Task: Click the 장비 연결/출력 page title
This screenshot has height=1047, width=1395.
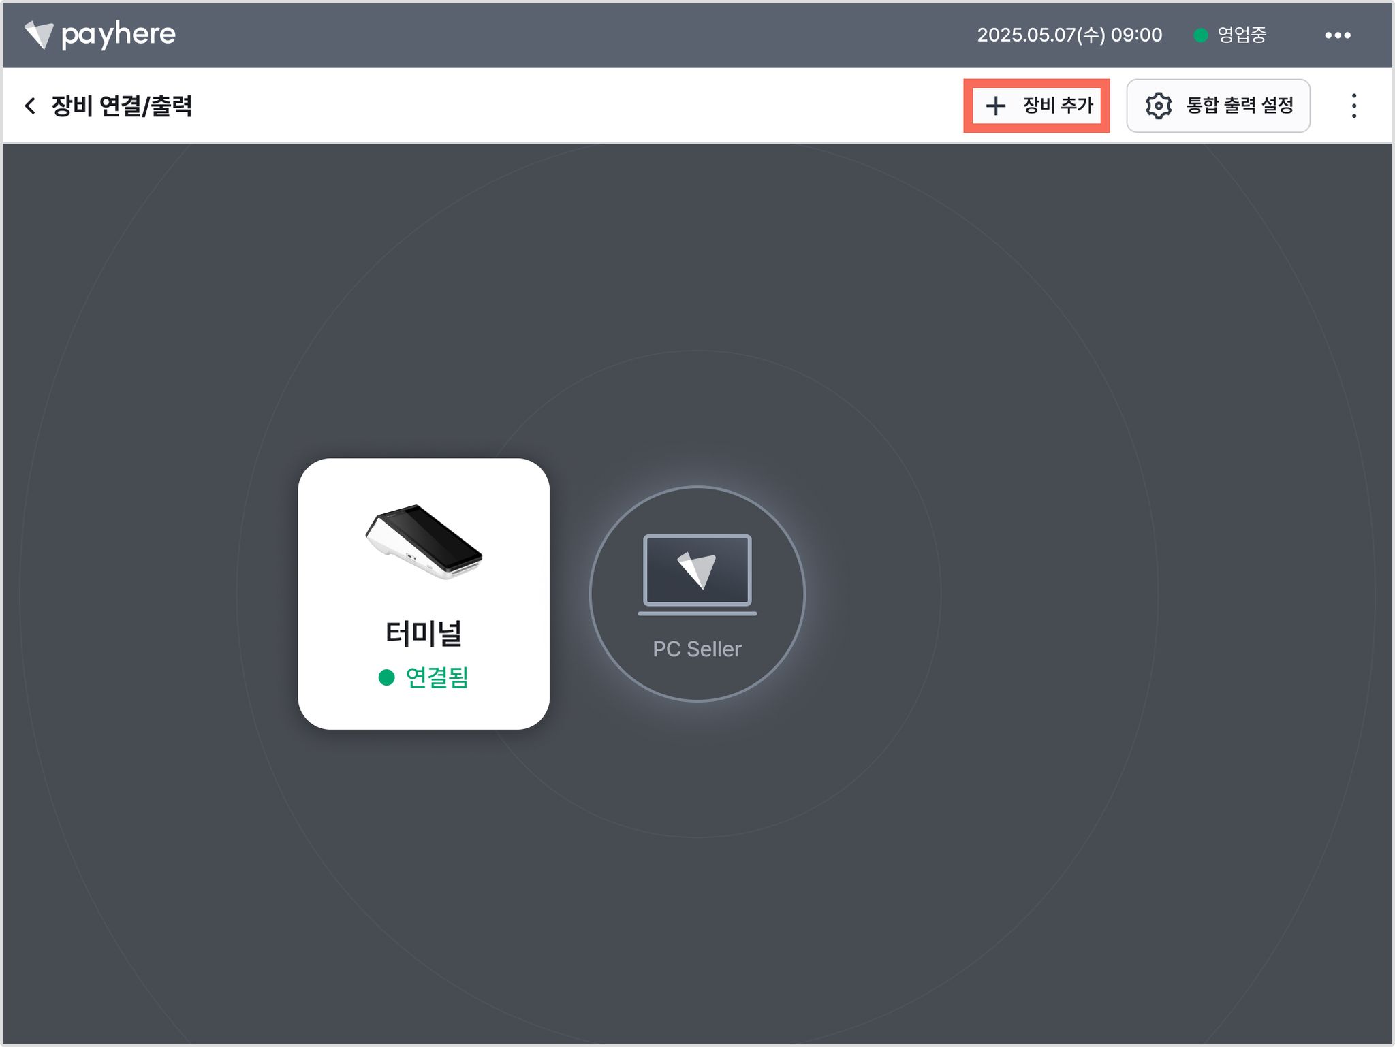Action: (x=122, y=106)
